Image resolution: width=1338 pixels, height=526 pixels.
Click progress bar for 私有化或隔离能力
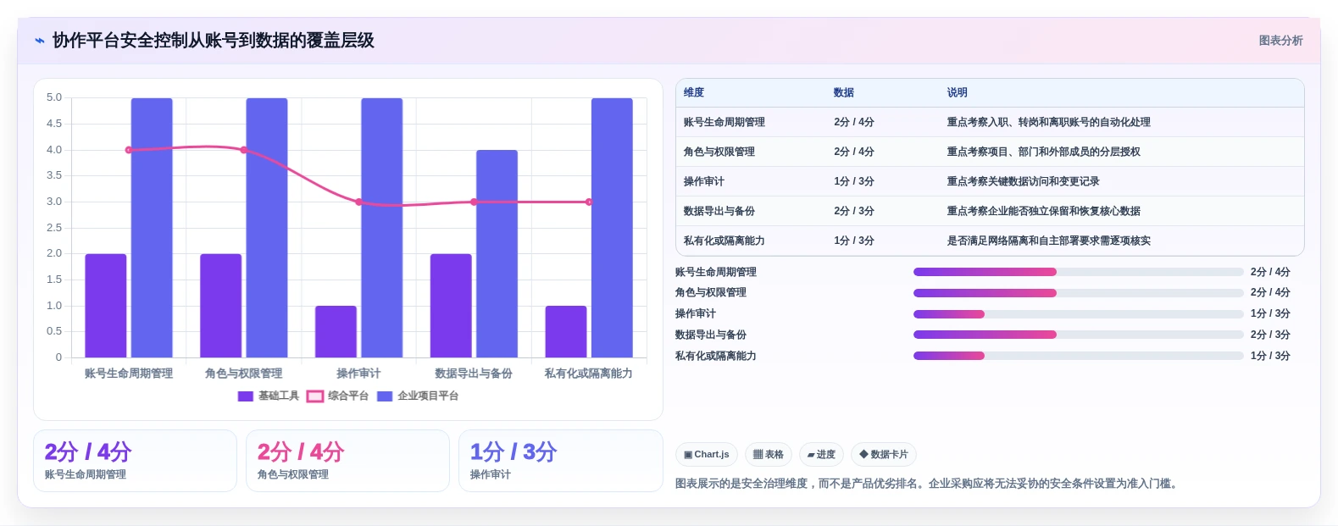point(1079,356)
